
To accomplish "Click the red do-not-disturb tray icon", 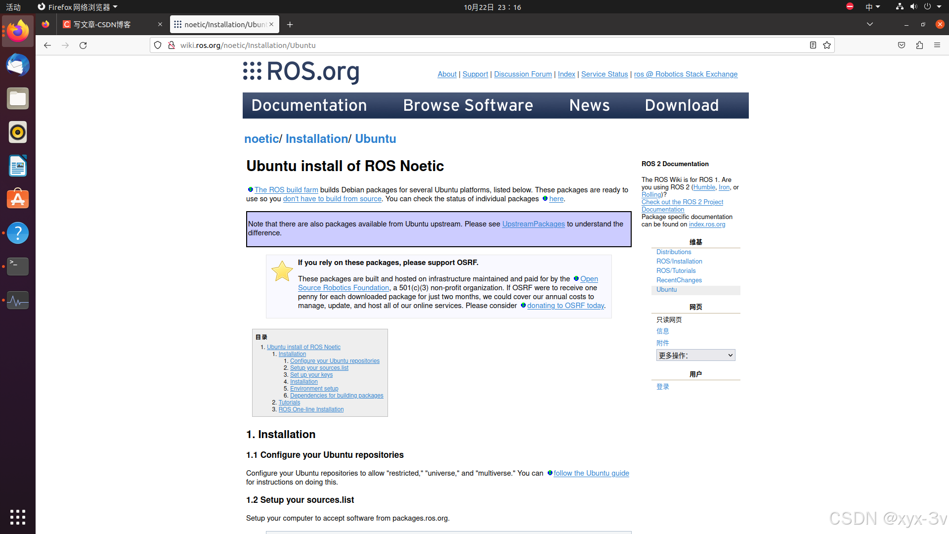I will tap(850, 6).
